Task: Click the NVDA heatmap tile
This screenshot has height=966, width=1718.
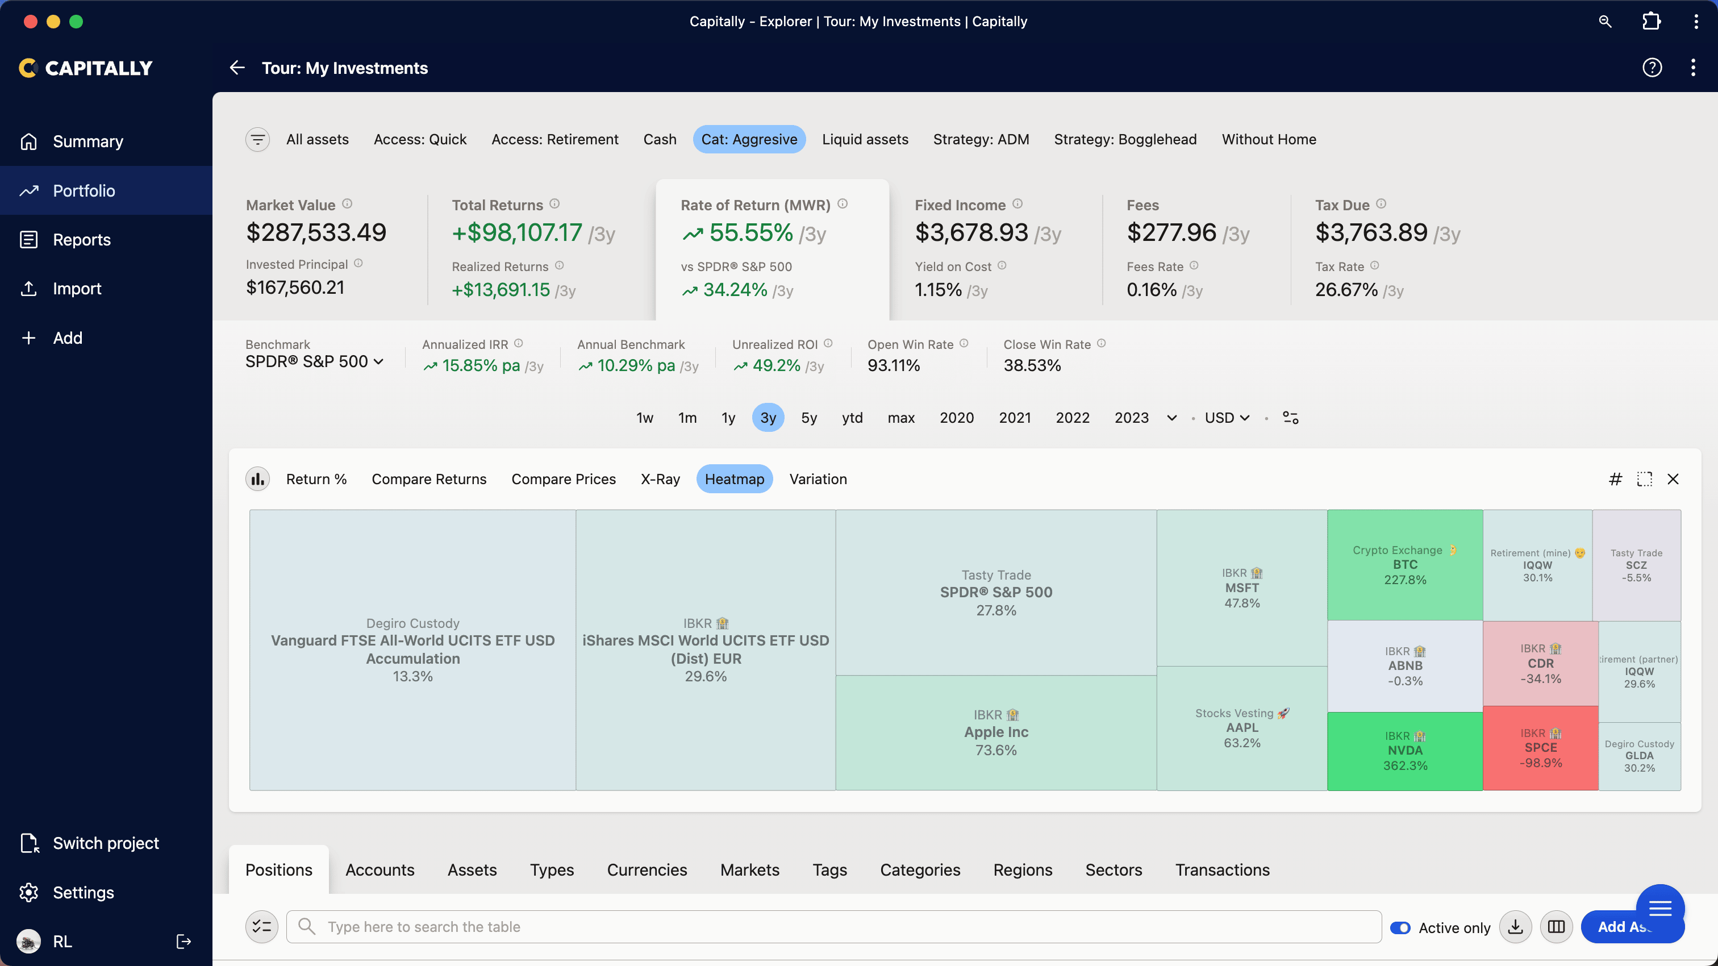Action: [1404, 751]
